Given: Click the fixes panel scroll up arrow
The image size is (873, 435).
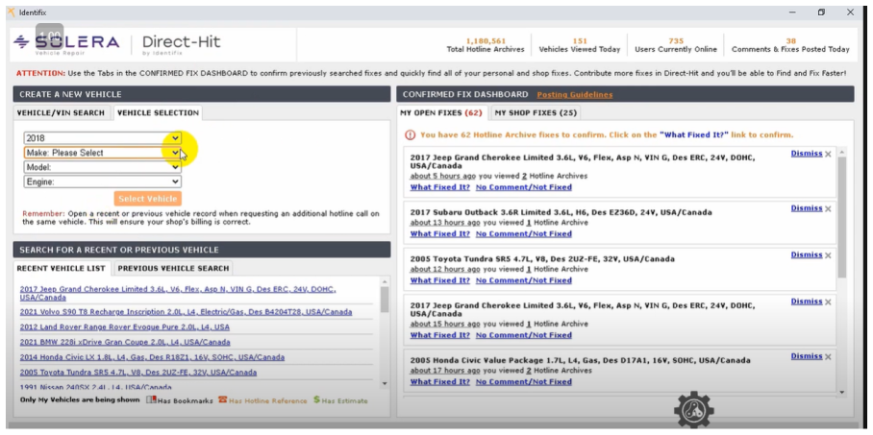Looking at the screenshot, I should coord(841,152).
